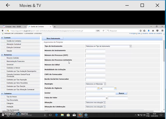
Task: Click the Razão Social do Fornecedor field
Action: tap(95, 79)
